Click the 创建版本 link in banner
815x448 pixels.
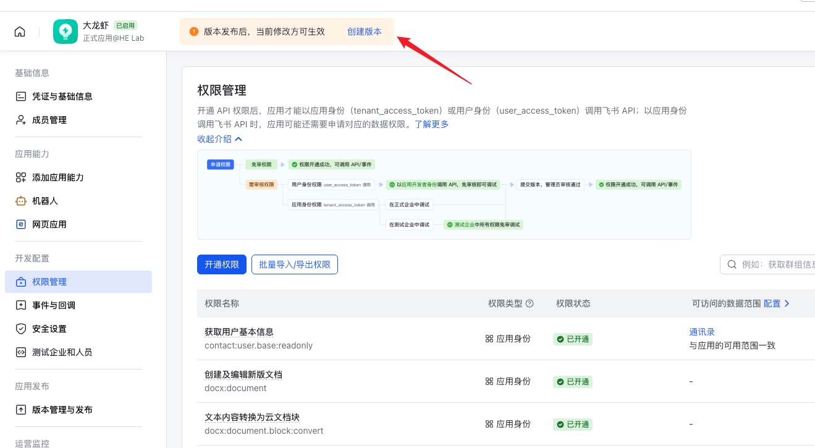[x=365, y=32]
